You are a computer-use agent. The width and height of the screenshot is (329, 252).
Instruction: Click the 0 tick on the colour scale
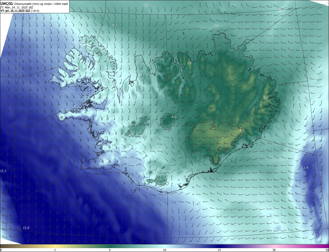(1, 250)
